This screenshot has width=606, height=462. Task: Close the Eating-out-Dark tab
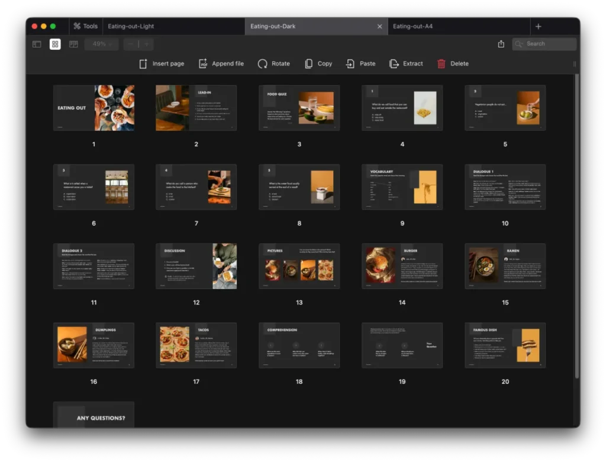(x=380, y=26)
